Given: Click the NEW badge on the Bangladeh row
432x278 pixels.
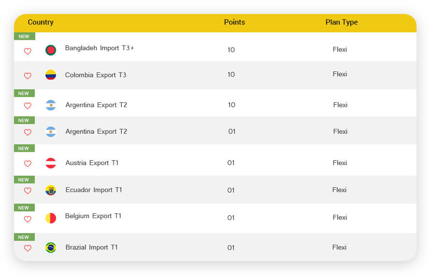Looking at the screenshot, I should click(24, 36).
